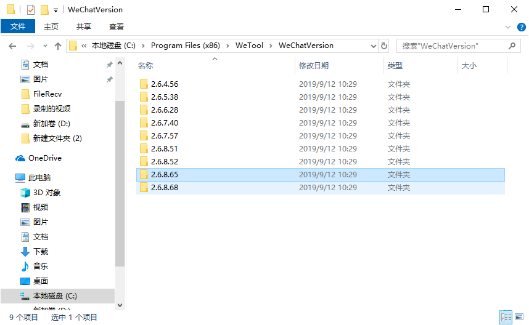Sort by the 名称 column header

coord(146,66)
